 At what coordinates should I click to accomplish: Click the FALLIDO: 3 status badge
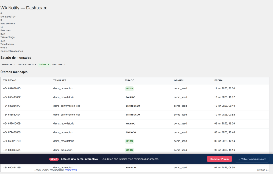59,64
